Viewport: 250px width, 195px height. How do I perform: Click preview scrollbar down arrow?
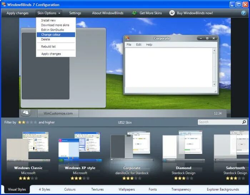pyautogui.click(x=214, y=84)
